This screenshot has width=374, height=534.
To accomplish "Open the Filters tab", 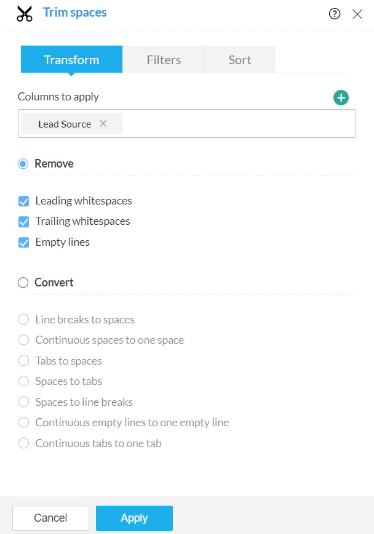I will [164, 60].
